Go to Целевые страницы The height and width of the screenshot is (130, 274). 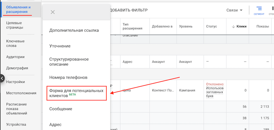click(15, 25)
